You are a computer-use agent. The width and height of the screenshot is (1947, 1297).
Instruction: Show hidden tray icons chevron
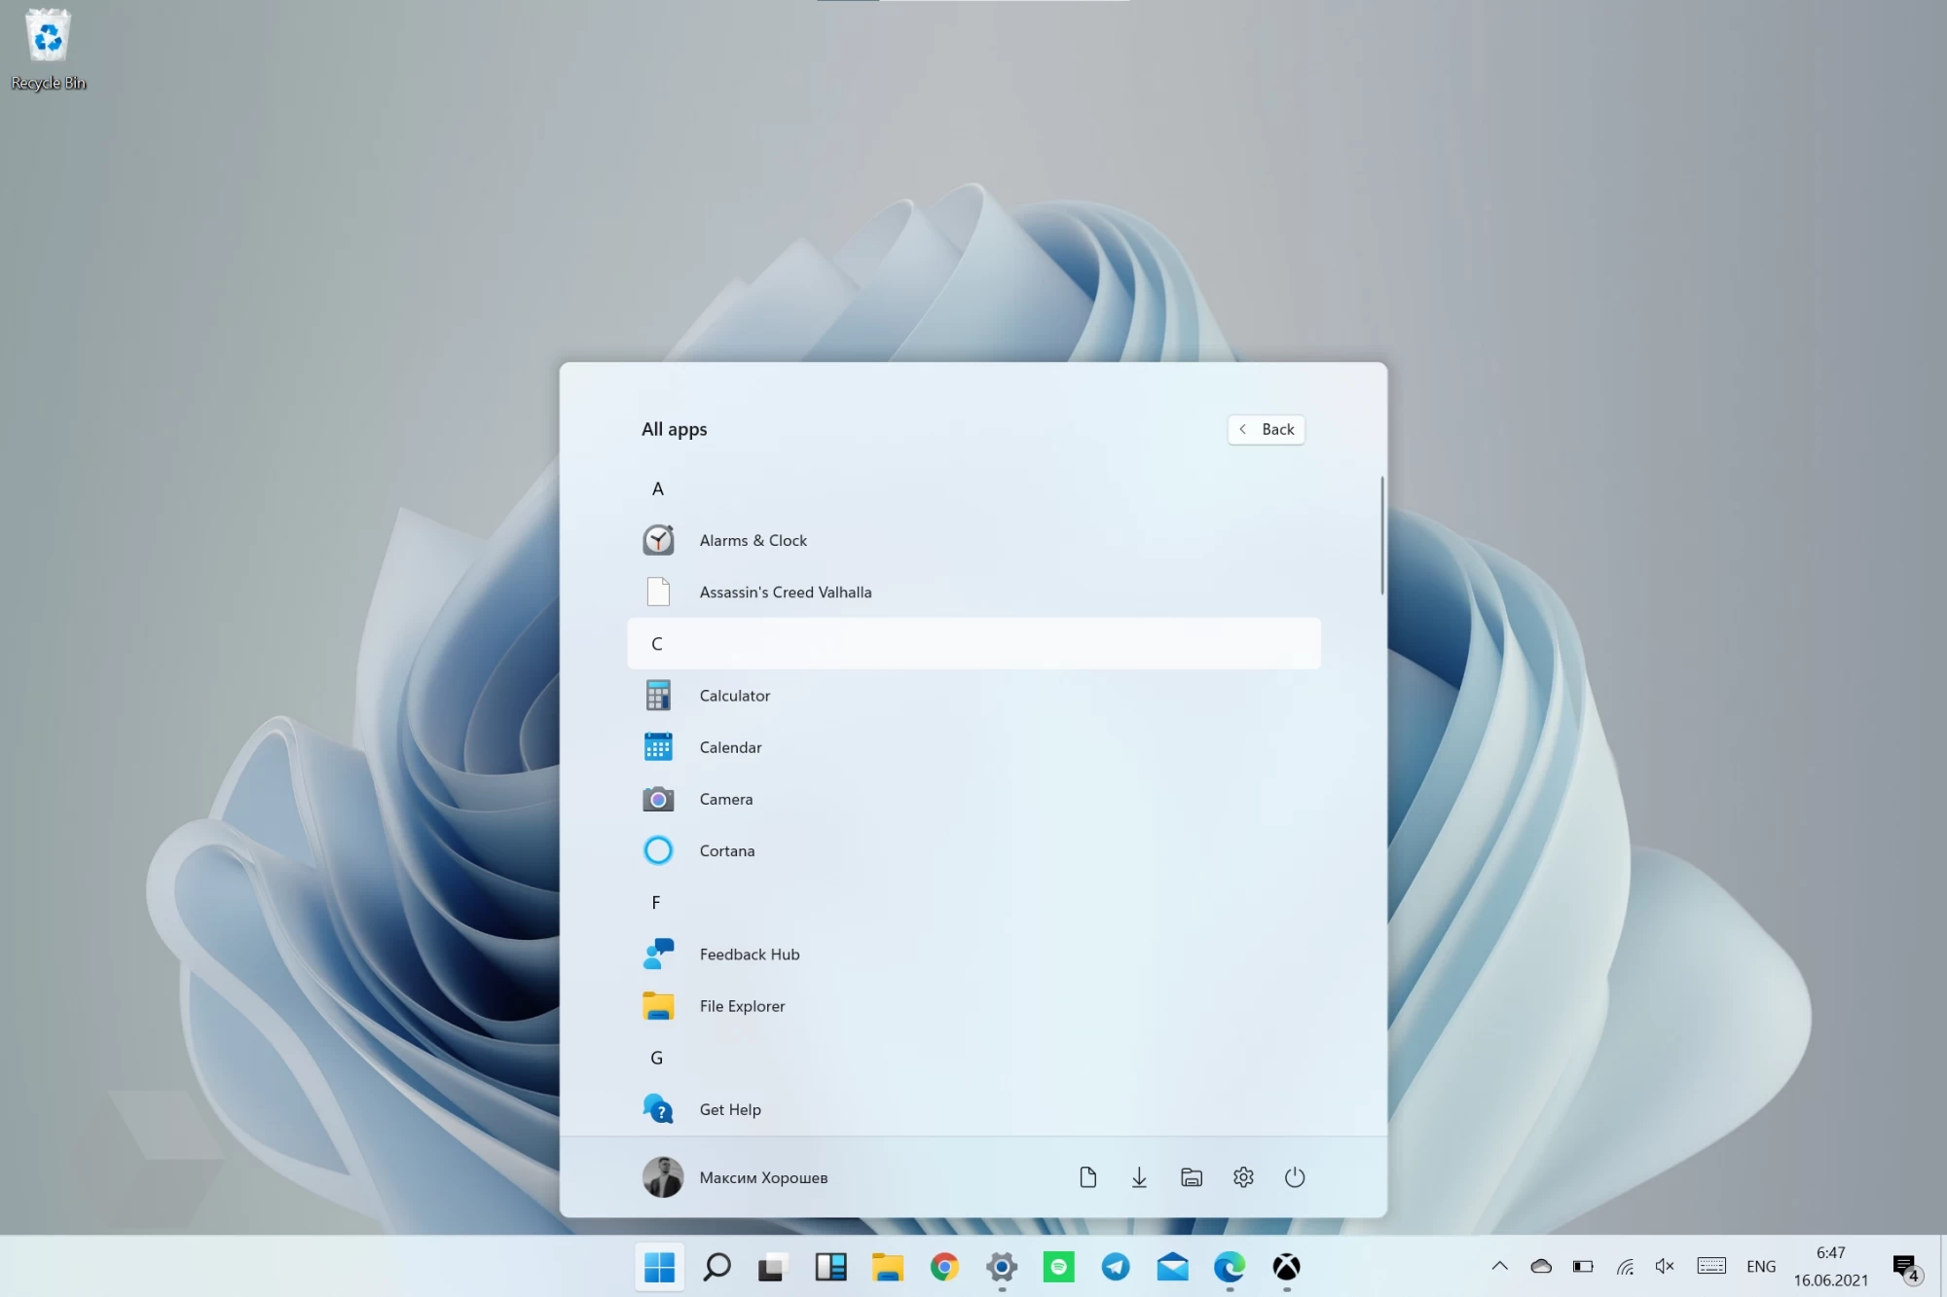pos(1500,1266)
